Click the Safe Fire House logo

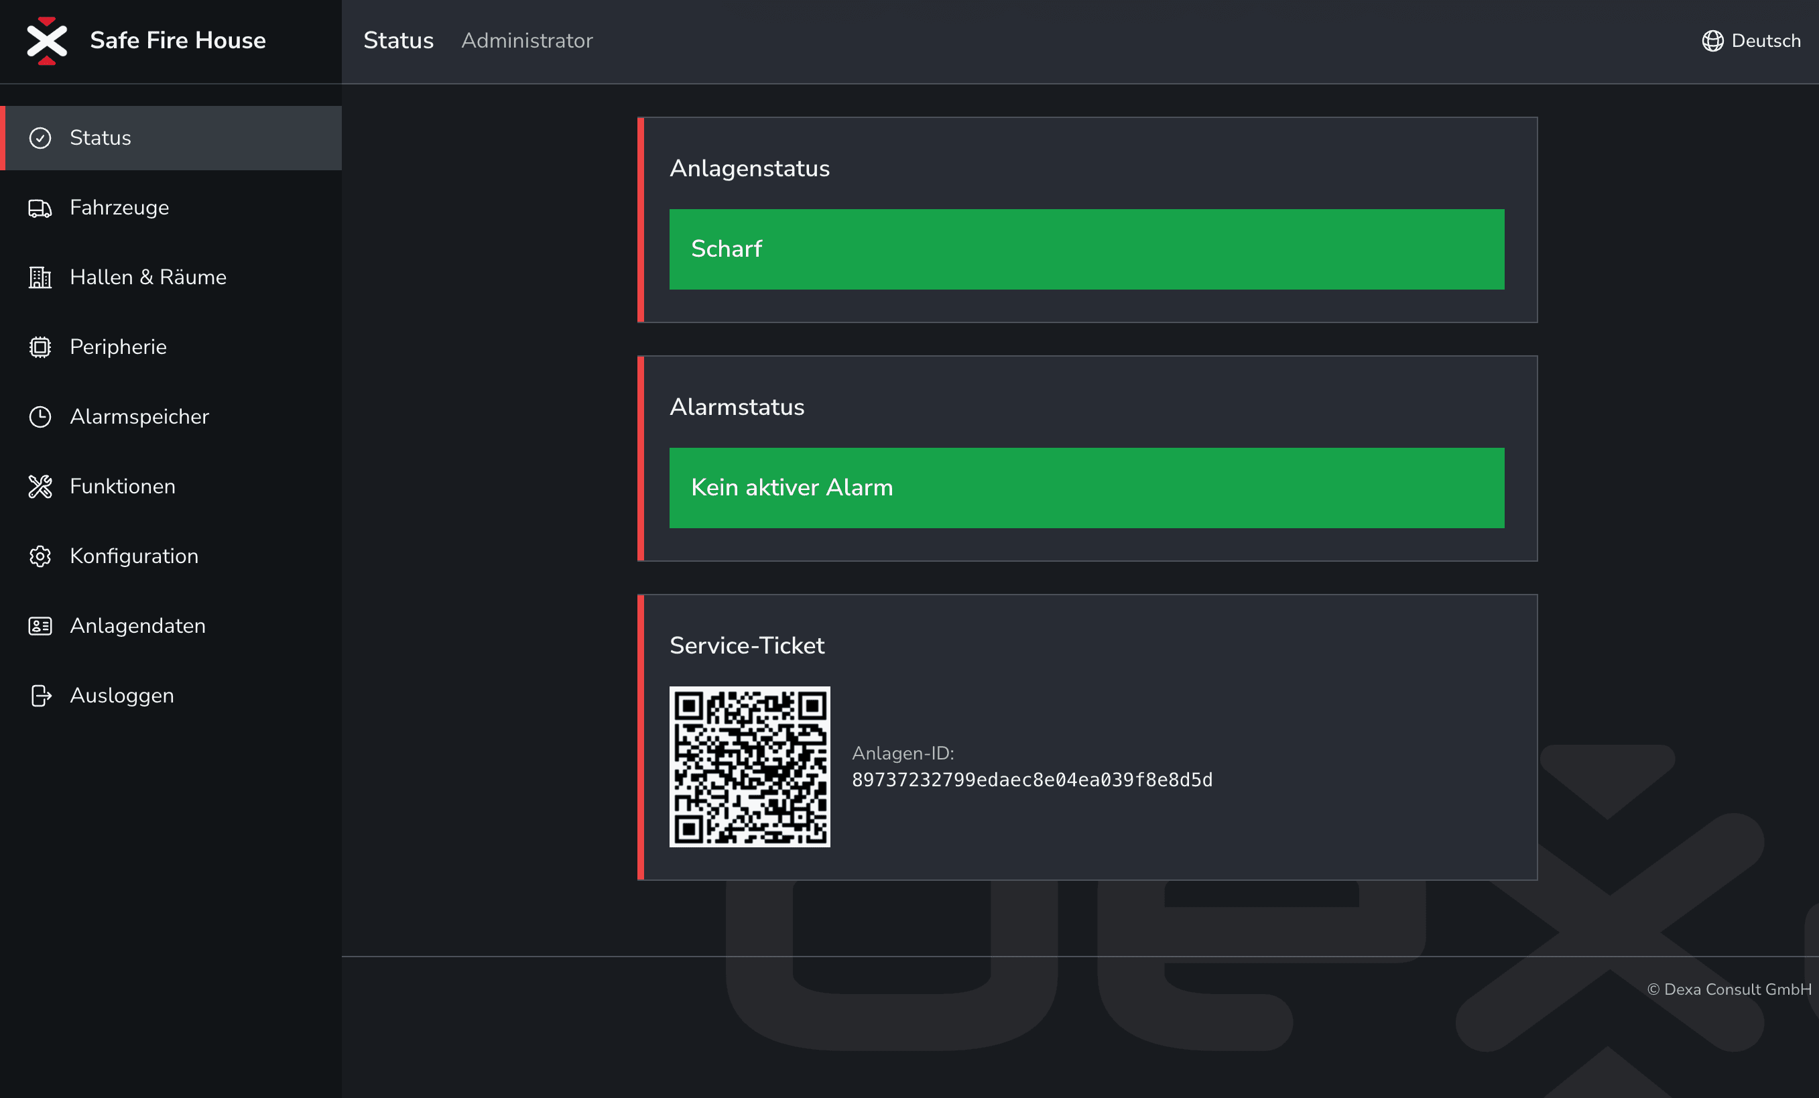(x=47, y=41)
